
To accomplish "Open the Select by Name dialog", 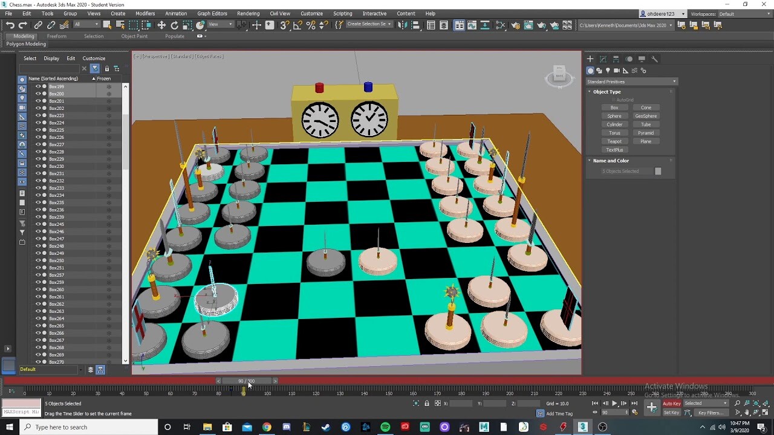I will point(120,25).
